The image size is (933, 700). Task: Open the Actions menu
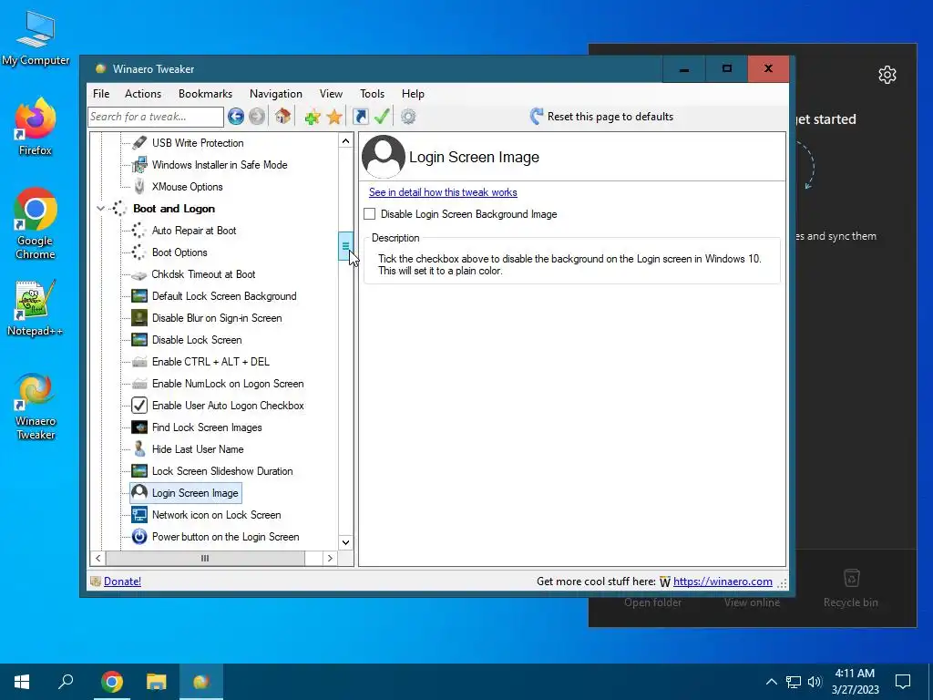point(143,94)
